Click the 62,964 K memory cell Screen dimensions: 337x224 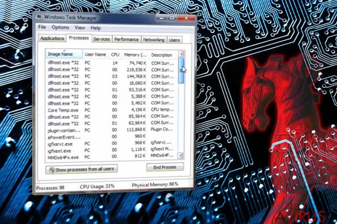[x=137, y=123]
